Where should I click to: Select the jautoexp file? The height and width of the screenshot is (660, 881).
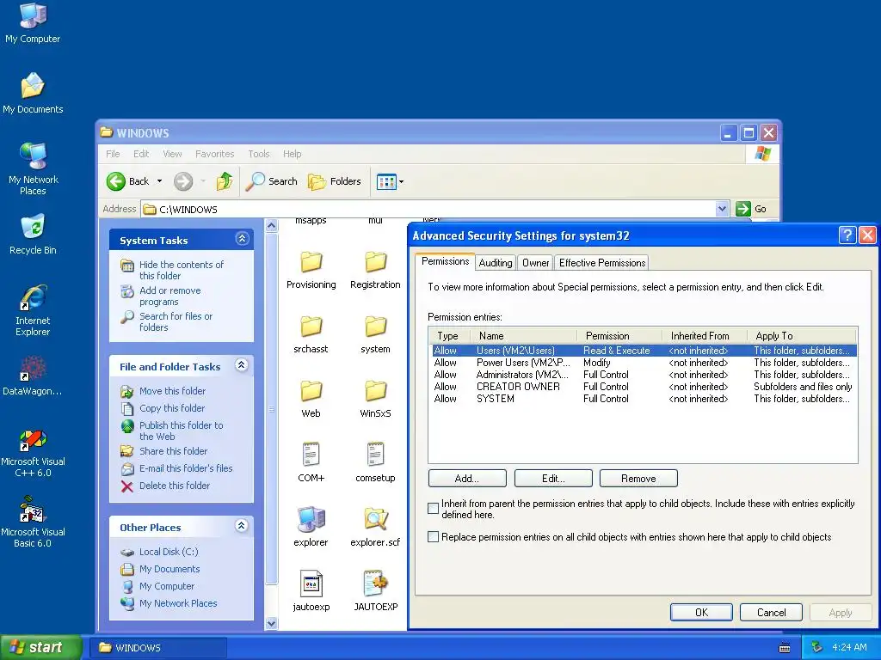pos(311,591)
